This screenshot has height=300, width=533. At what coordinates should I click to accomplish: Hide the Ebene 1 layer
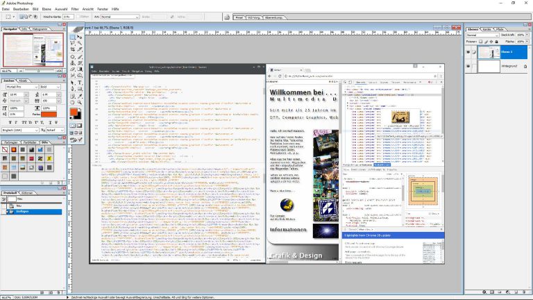click(x=468, y=52)
